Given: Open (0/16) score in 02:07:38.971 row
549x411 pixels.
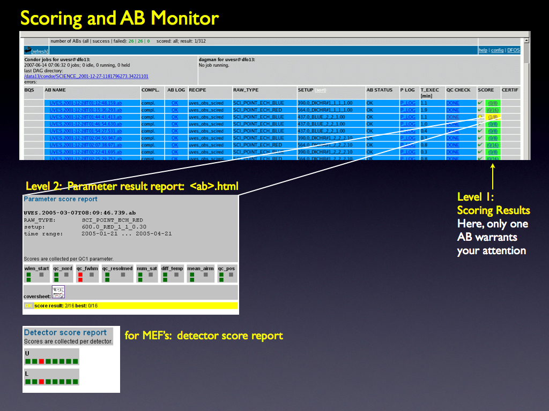Looking at the screenshot, I should [x=493, y=145].
